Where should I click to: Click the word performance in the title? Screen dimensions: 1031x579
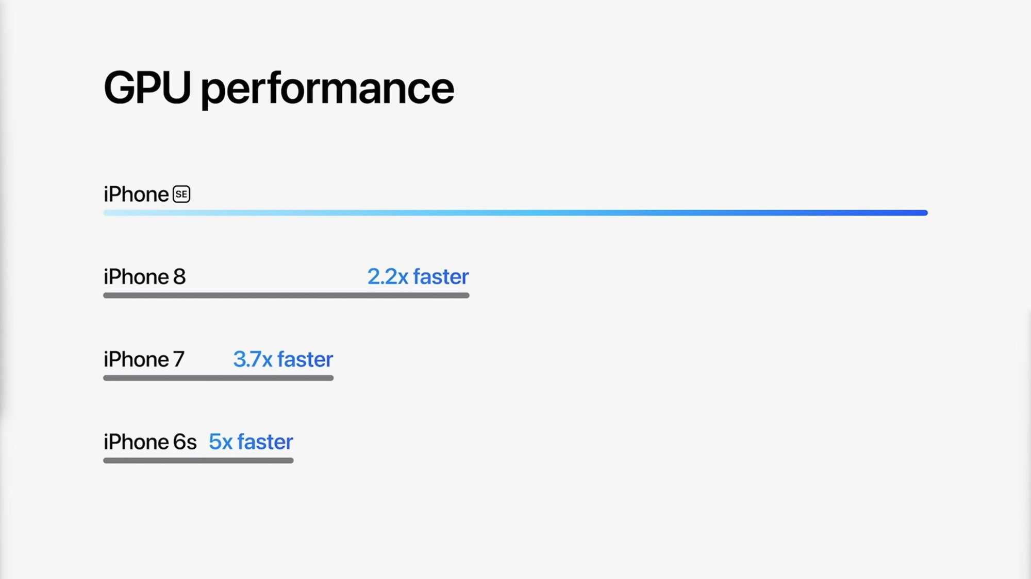click(327, 89)
